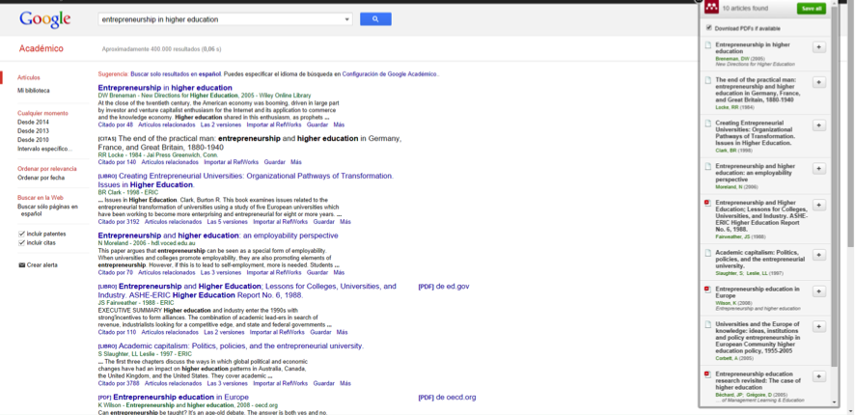Click document icon beside Clark panel entry

coord(707,124)
